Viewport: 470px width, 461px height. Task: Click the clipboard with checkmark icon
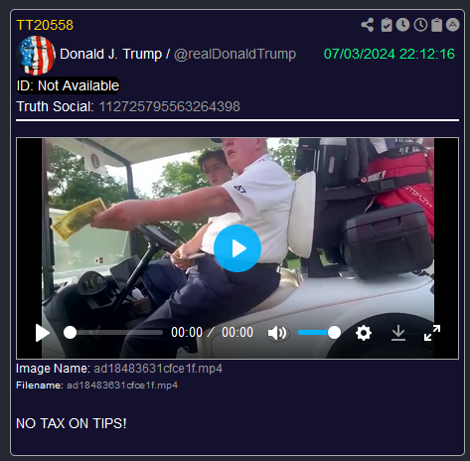tap(387, 25)
